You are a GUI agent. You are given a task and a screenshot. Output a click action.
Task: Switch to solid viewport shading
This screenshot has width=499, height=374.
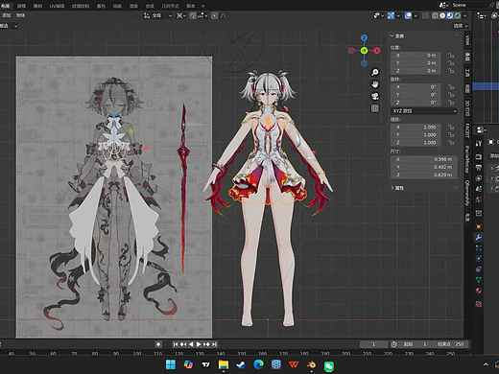442,15
